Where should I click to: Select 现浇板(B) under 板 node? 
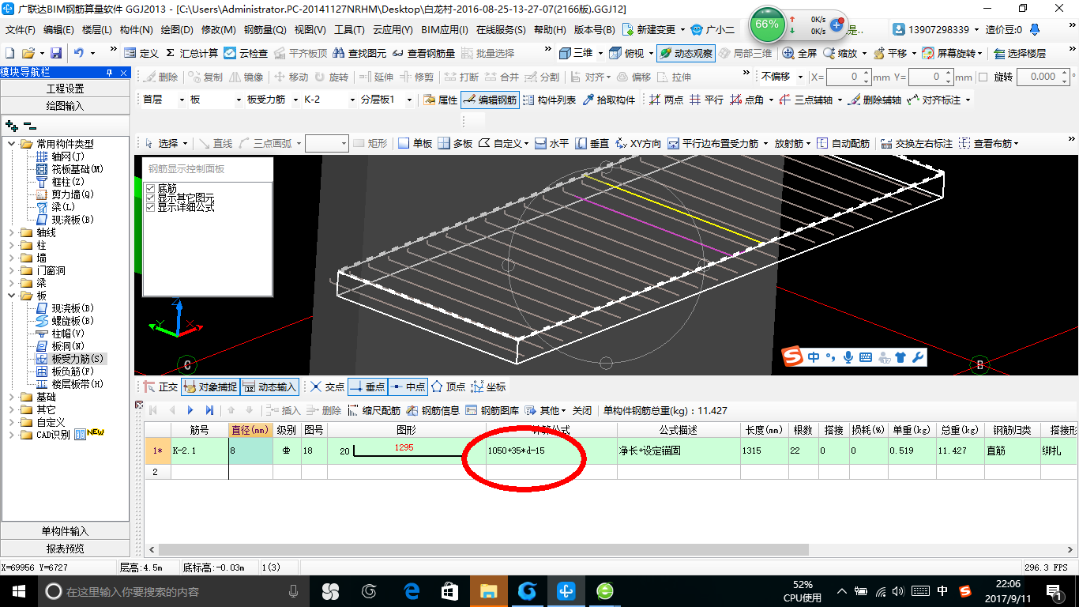[x=65, y=308]
